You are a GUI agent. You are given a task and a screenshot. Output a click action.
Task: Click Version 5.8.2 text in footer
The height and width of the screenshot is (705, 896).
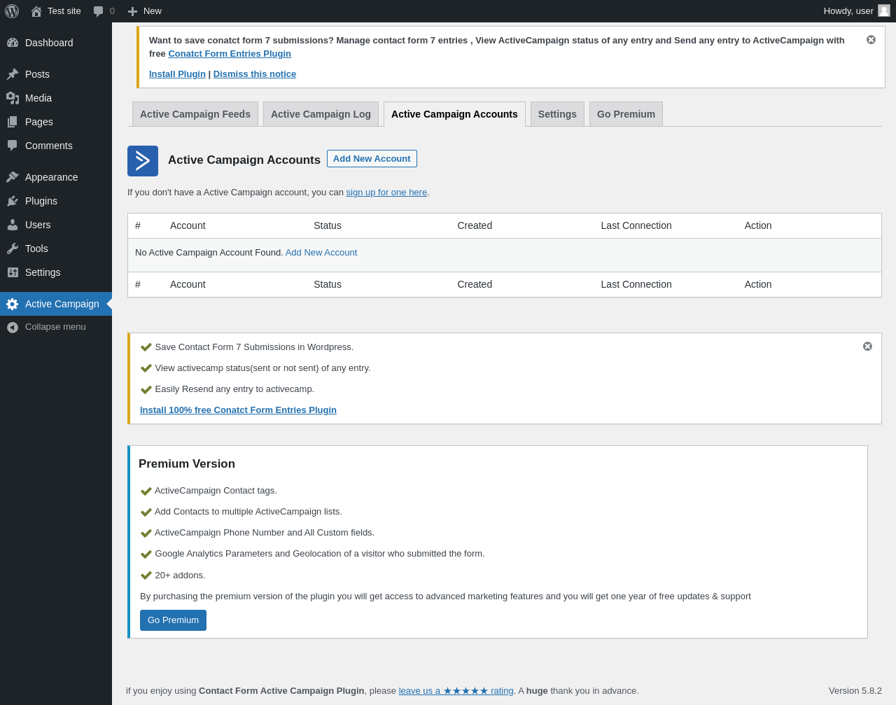855,691
